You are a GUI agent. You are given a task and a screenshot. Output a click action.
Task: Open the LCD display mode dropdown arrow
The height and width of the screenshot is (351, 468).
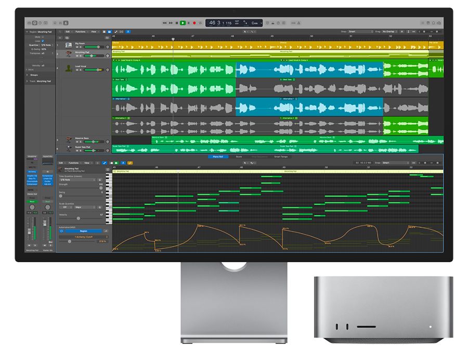[x=261, y=23]
